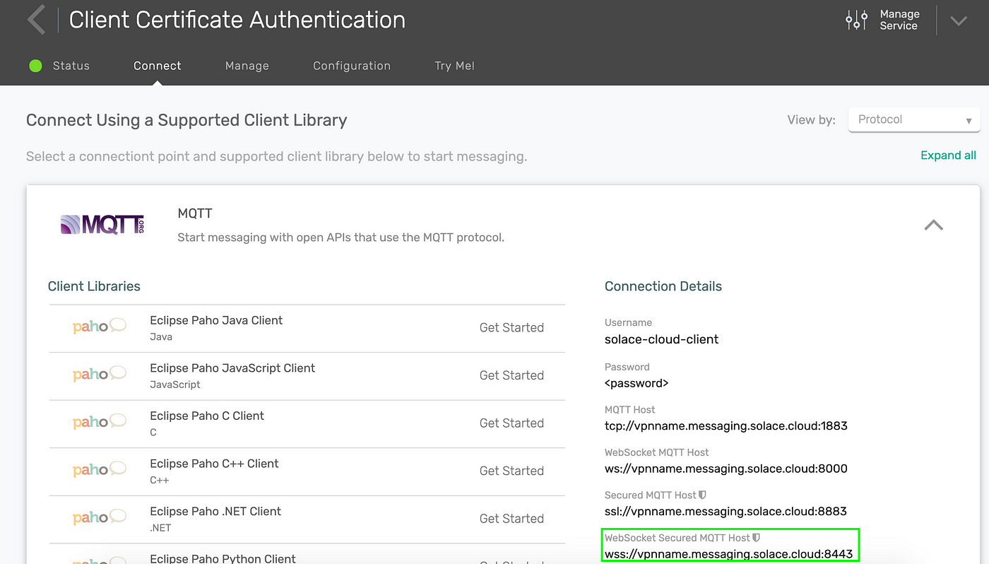
Task: Open Manage Service sliders icon
Action: pos(856,20)
